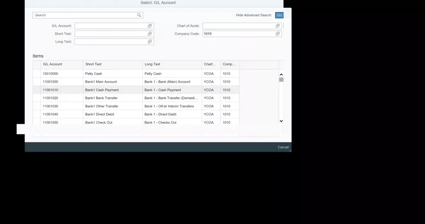Select G/L account 11001030
425x224 pixels.
click(50, 106)
